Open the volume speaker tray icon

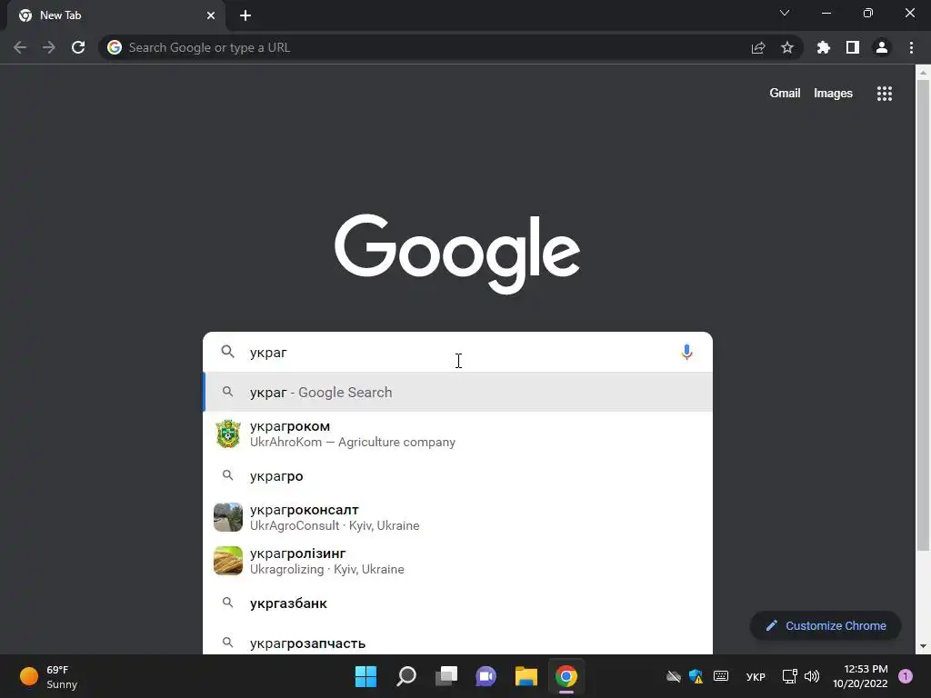pyautogui.click(x=812, y=676)
